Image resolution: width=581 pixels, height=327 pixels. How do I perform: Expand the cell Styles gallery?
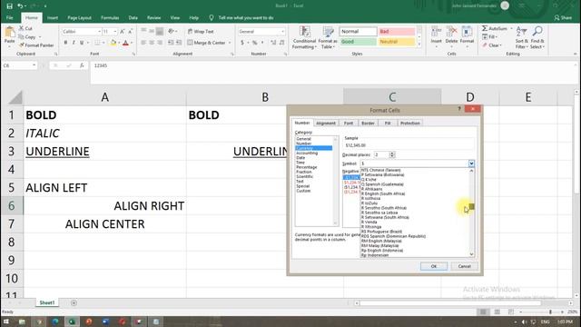(419, 45)
